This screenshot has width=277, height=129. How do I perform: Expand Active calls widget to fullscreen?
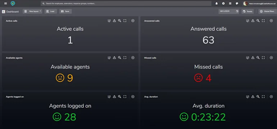point(125,21)
